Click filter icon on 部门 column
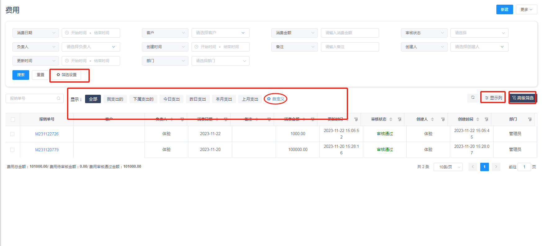This screenshot has width=542, height=246. (x=530, y=119)
